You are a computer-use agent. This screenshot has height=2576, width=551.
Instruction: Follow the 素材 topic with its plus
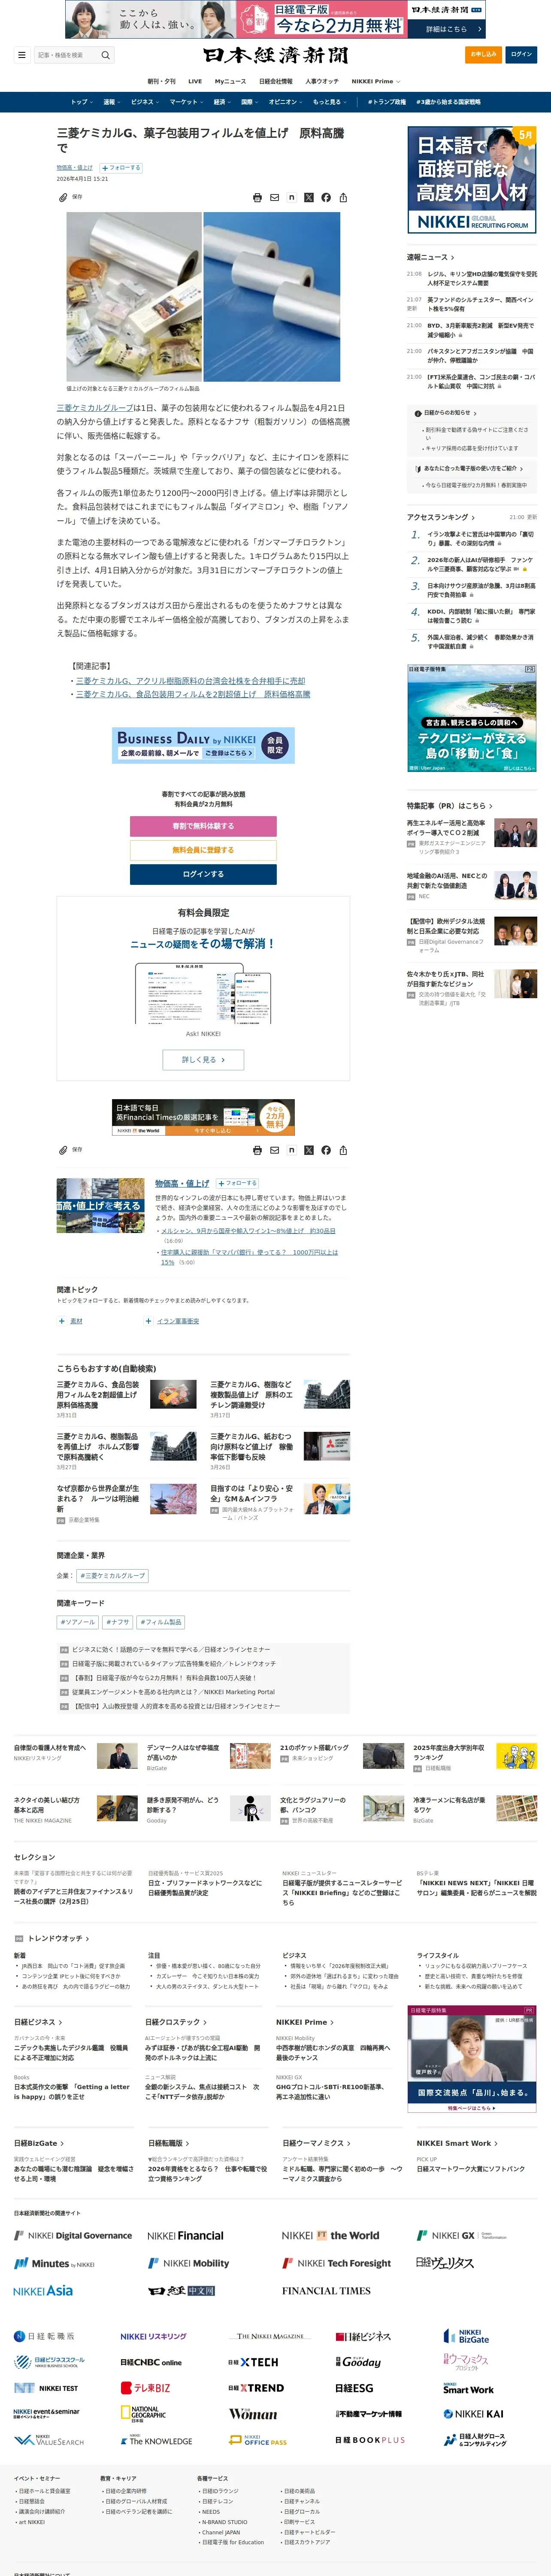tap(62, 1321)
